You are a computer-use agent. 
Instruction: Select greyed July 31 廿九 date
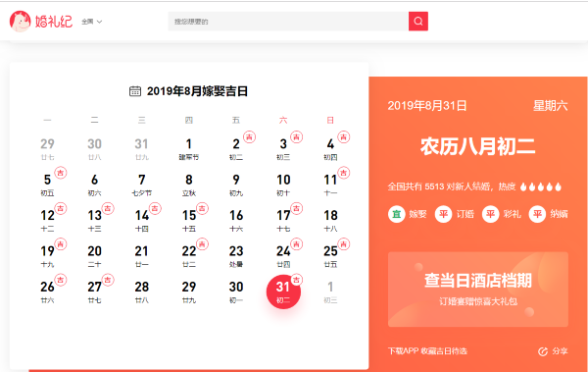142,149
